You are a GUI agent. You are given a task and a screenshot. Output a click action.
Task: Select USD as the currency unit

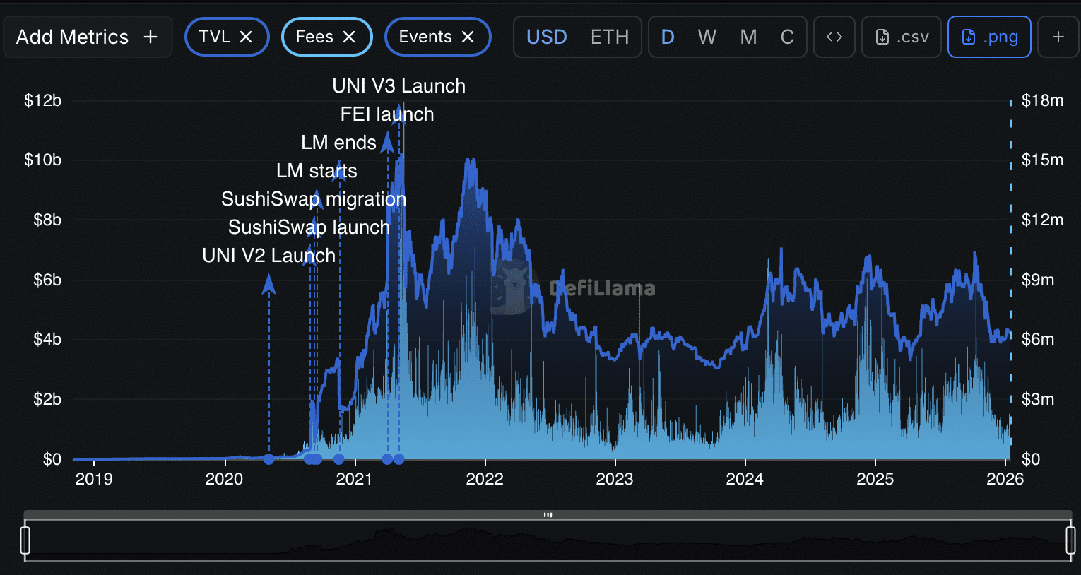click(x=547, y=37)
